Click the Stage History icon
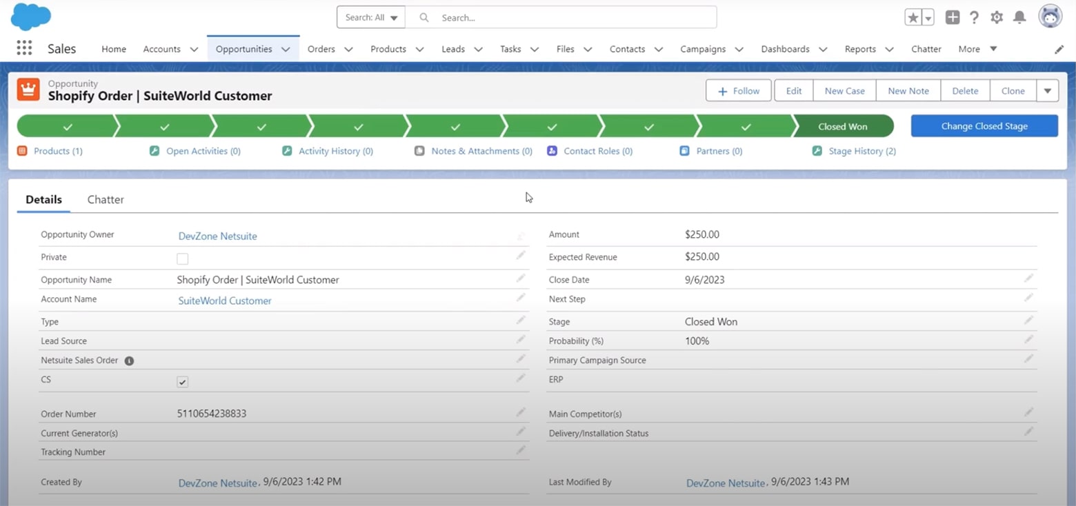The image size is (1076, 506). [817, 150]
